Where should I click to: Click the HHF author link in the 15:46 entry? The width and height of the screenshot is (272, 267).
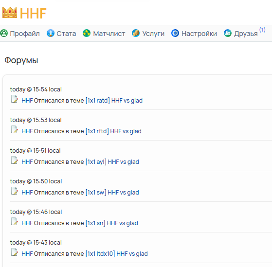(27, 223)
